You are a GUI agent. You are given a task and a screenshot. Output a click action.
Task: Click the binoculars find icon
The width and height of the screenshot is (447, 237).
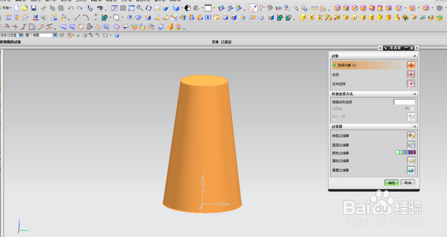(x=100, y=8)
